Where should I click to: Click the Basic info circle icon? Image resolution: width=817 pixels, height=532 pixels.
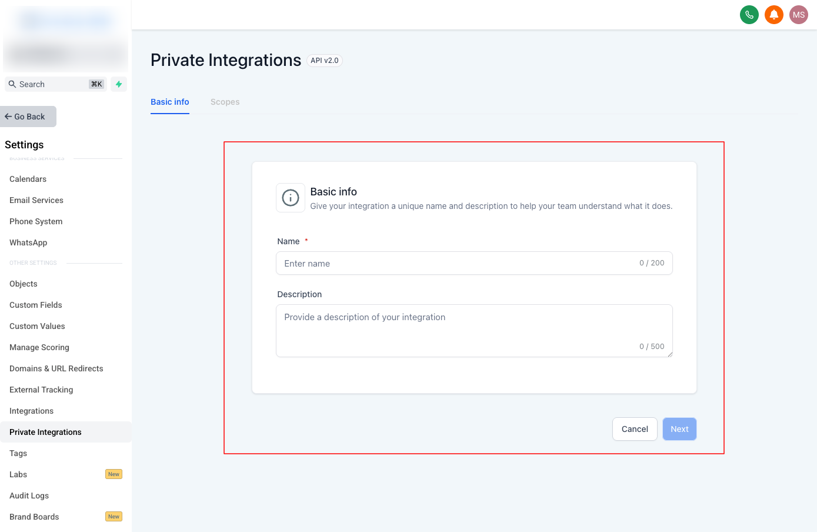pos(291,198)
